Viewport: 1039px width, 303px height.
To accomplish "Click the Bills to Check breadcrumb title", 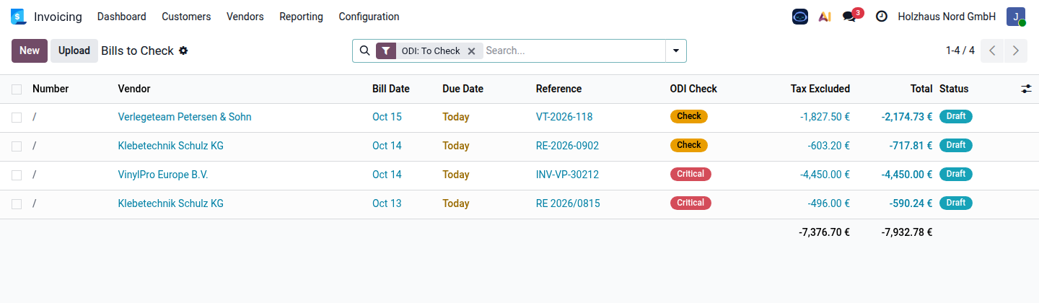I will 137,50.
